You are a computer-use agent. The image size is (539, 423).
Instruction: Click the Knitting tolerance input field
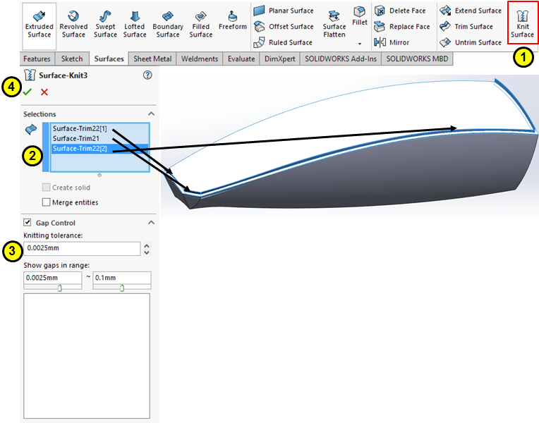[x=82, y=249]
